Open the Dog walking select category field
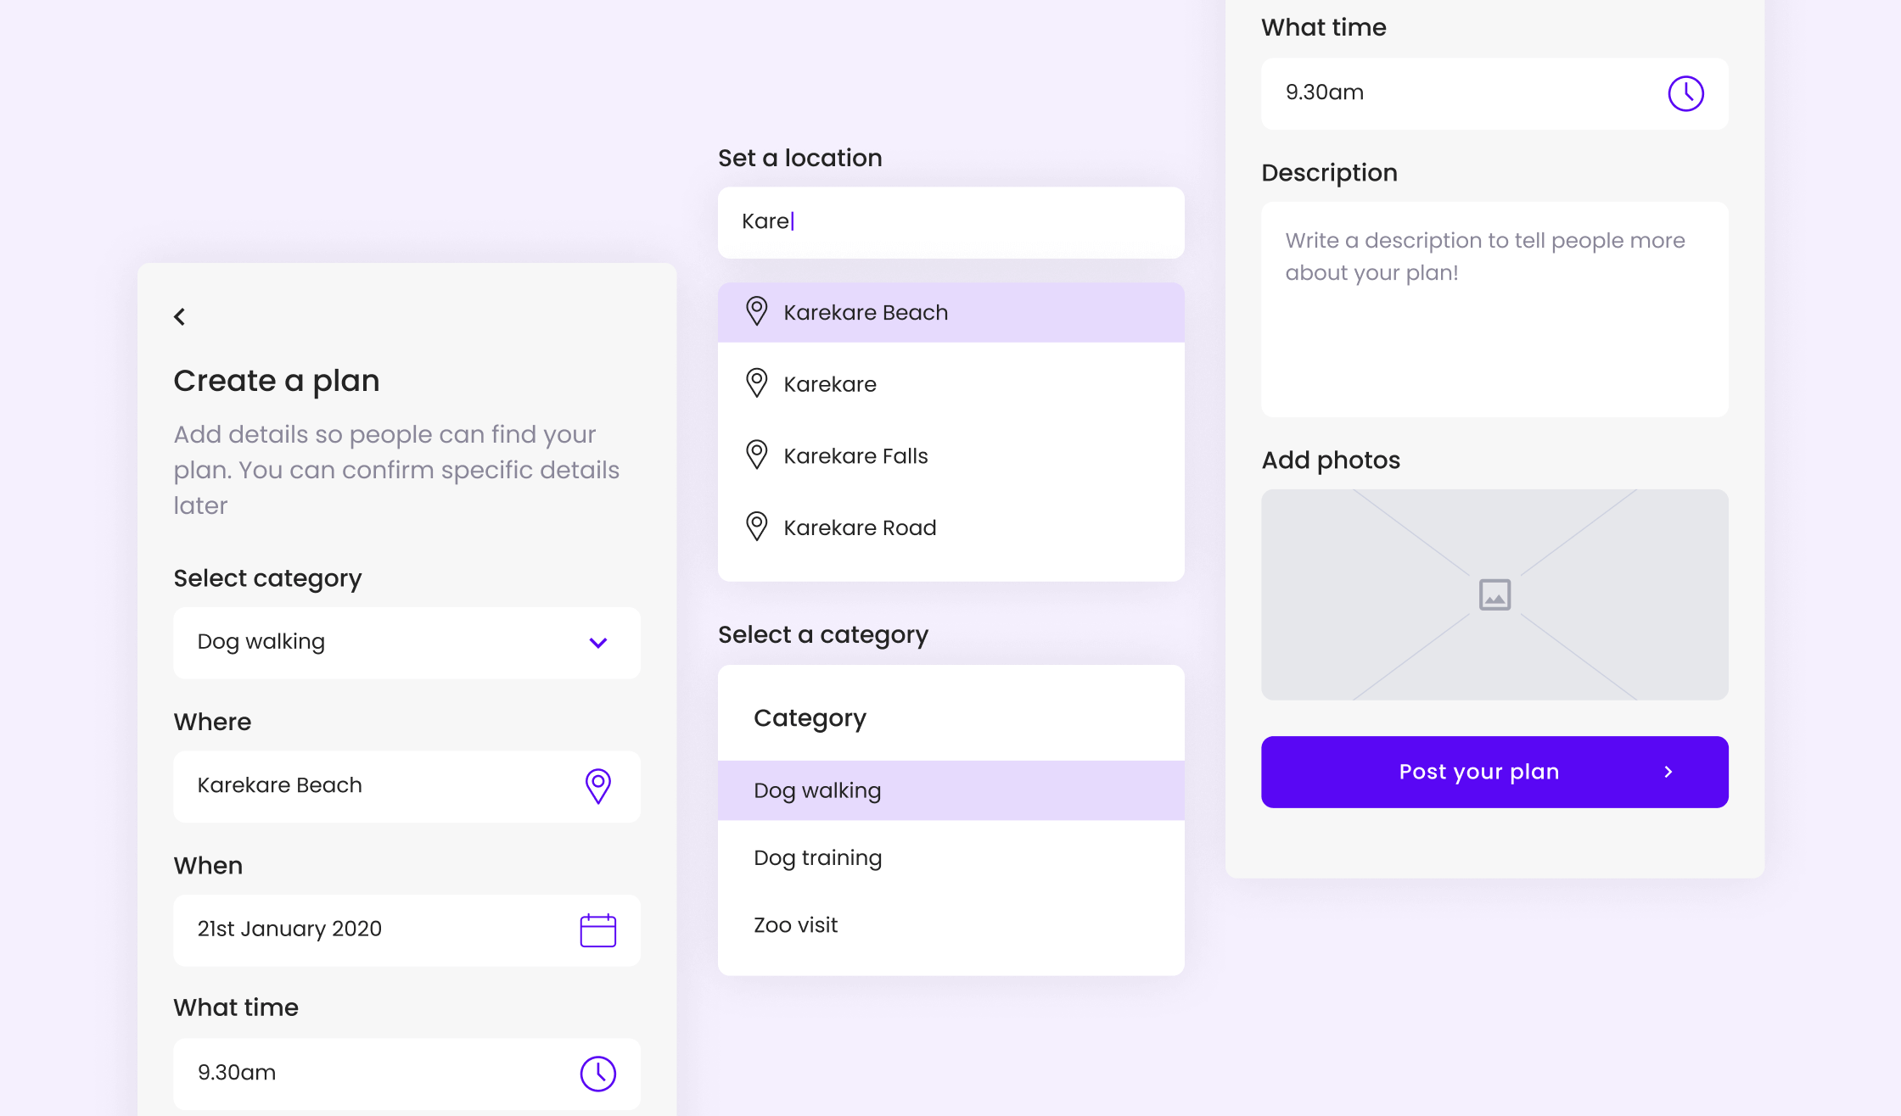 pyautogui.click(x=407, y=643)
